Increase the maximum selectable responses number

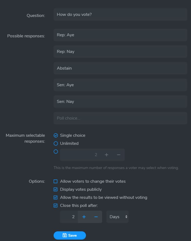[106, 154]
